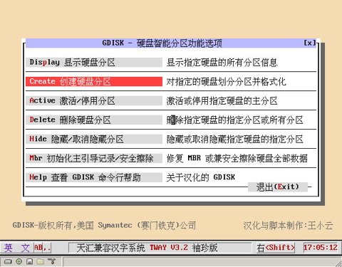Viewport: 342px width, 267px height.
Task: Open Mbr 初始化主引导记录/安全擦除 option
Action: (x=94, y=158)
